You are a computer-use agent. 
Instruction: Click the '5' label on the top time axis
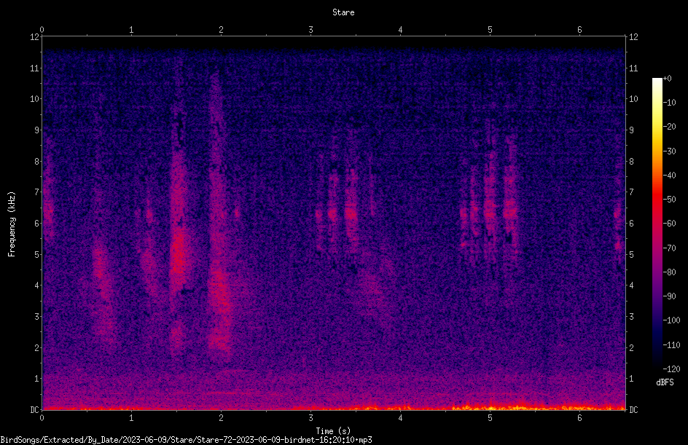(490, 30)
